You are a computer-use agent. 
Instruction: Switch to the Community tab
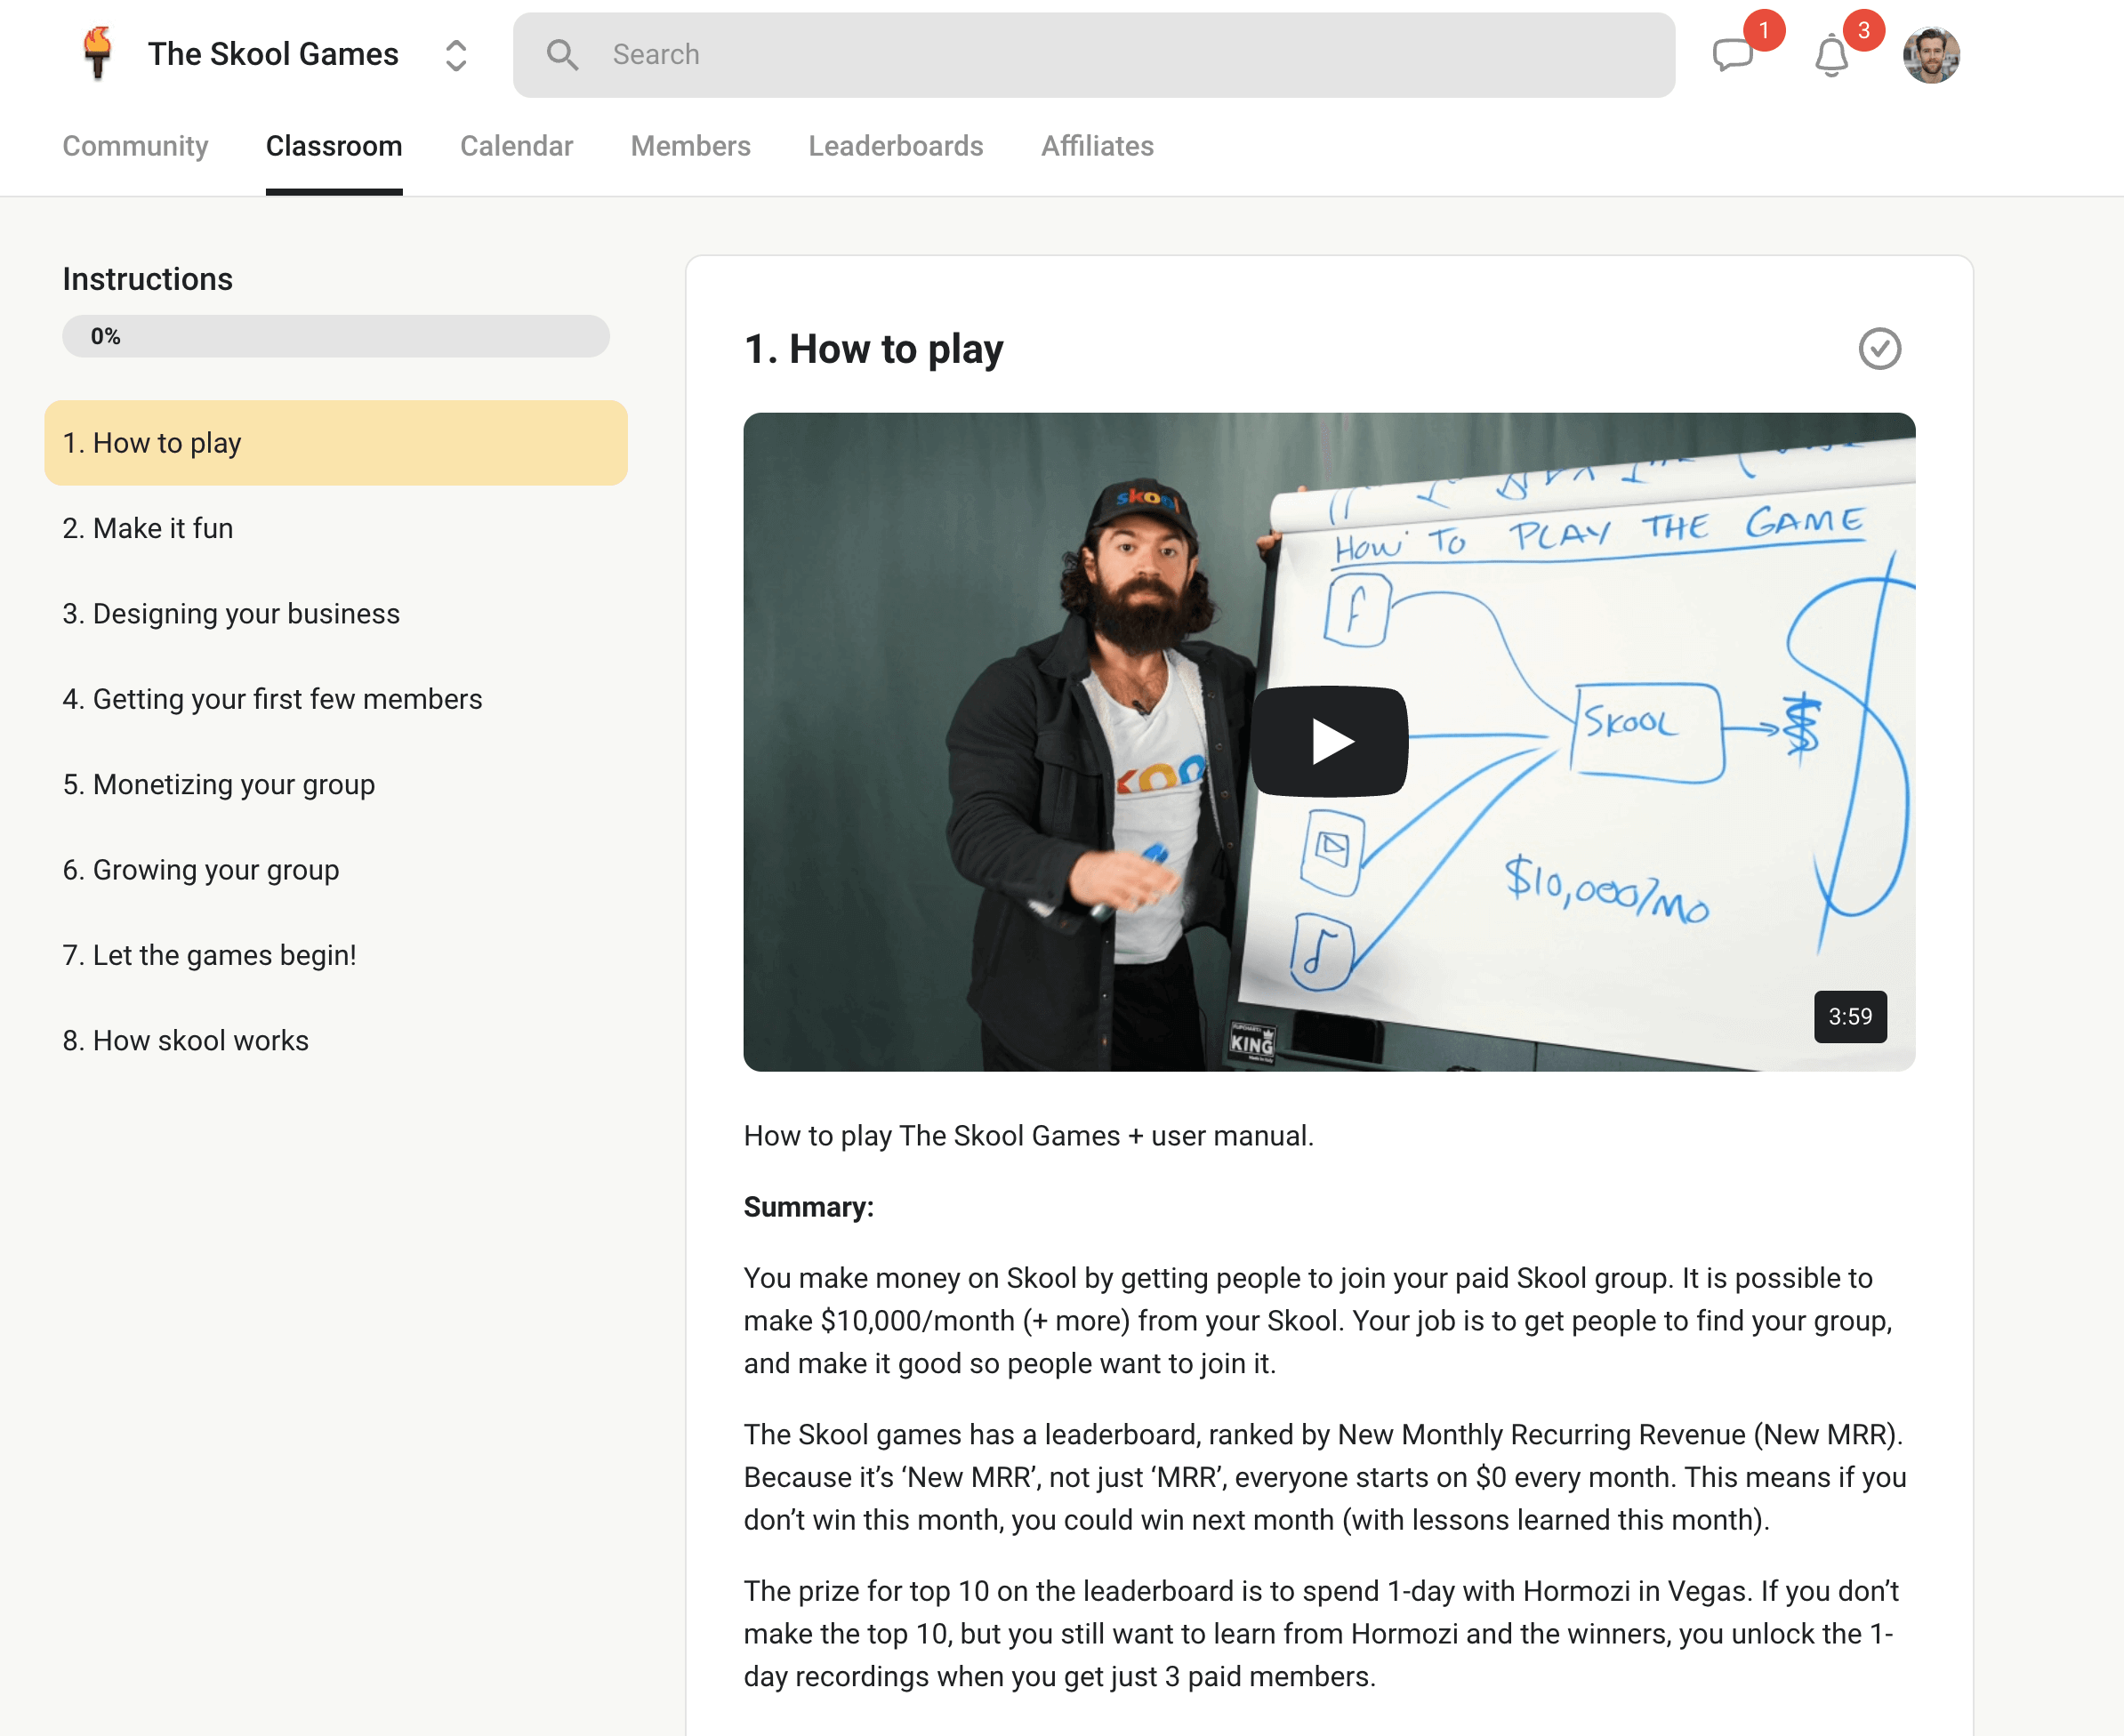pos(135,146)
